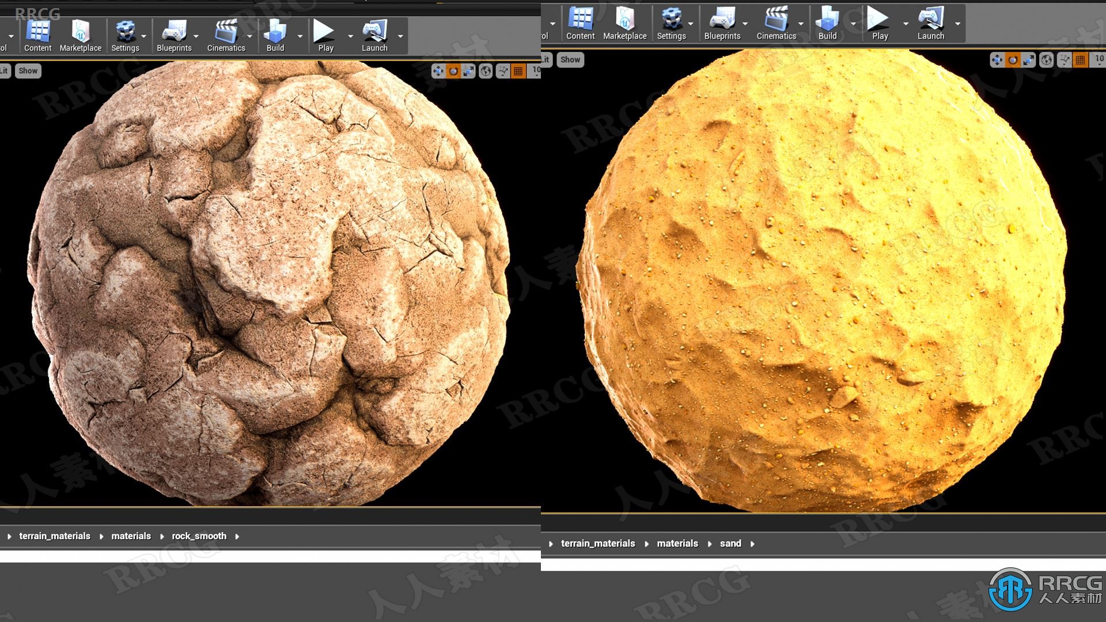Click Show button in left viewport
1106x622 pixels.
click(x=26, y=70)
